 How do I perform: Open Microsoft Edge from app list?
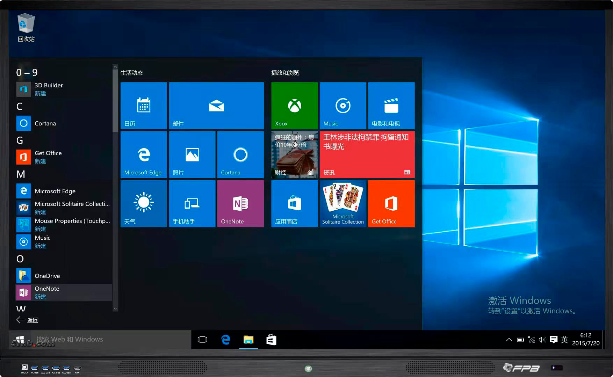(64, 191)
